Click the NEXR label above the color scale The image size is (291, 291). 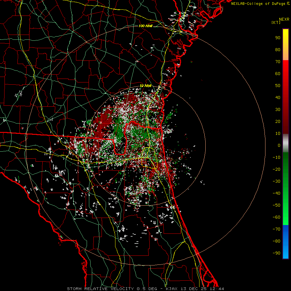(x=284, y=19)
